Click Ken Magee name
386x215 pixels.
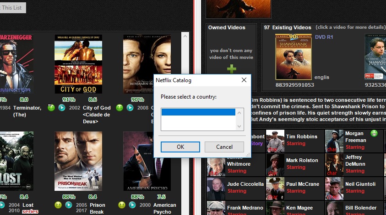click(299, 208)
